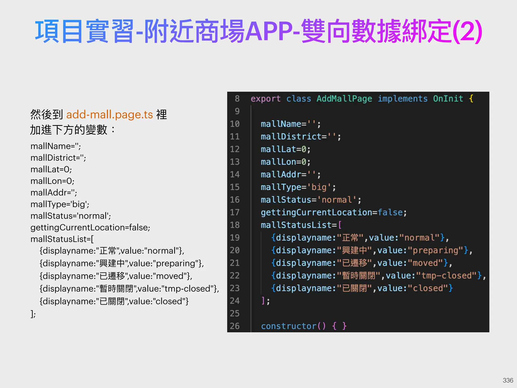Click left-side entry with displayname 興建中
The height and width of the screenshot is (388, 517).
tap(122, 263)
